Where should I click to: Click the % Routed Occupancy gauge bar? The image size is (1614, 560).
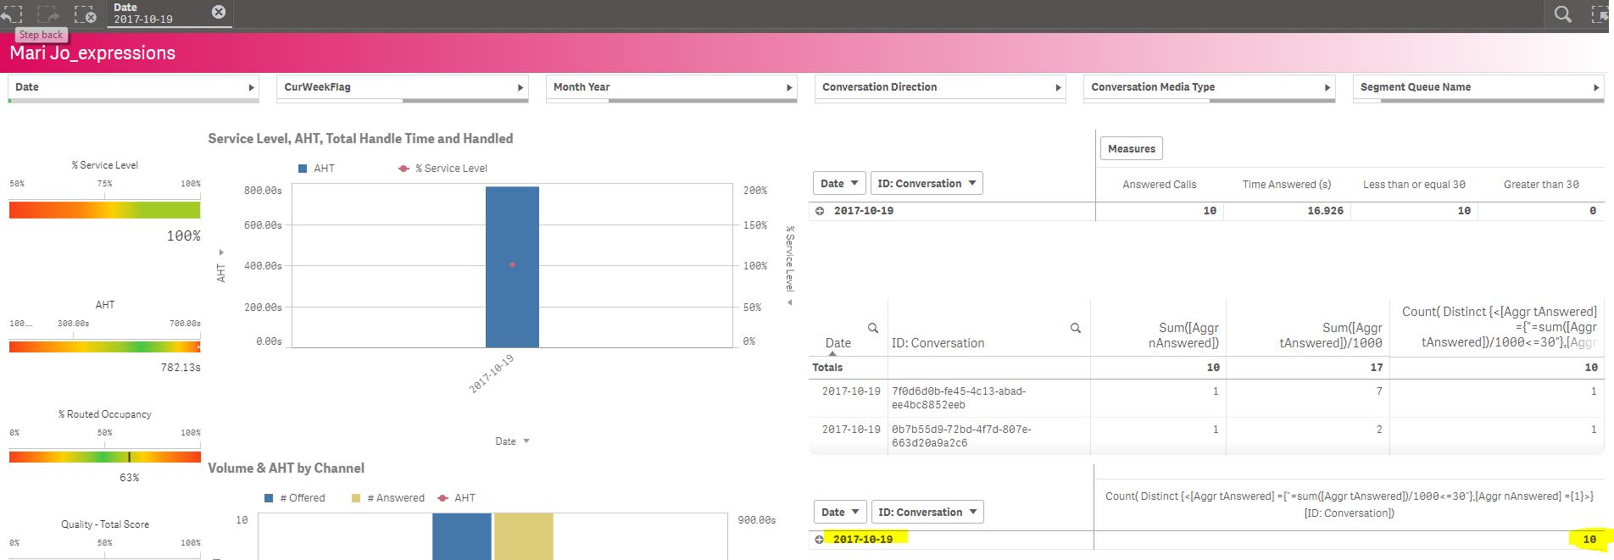tap(105, 457)
